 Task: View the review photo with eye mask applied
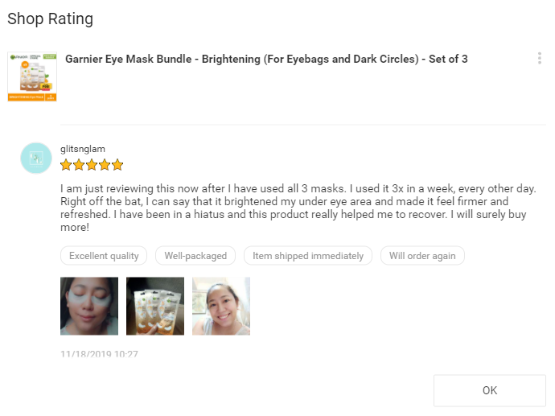click(x=89, y=307)
